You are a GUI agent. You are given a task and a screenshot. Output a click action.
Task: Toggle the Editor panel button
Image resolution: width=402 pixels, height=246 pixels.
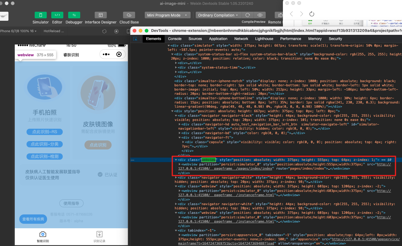[x=57, y=15]
